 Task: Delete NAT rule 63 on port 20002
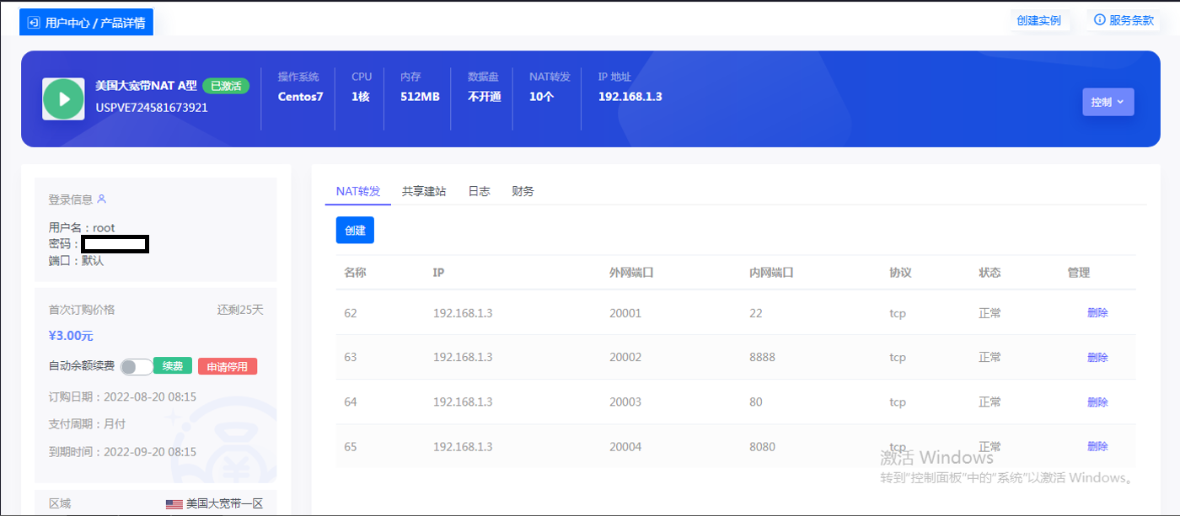[x=1097, y=357]
